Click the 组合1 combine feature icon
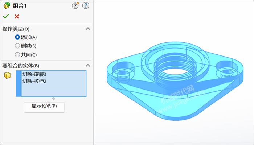The height and width of the screenshot is (145, 254). (7, 6)
